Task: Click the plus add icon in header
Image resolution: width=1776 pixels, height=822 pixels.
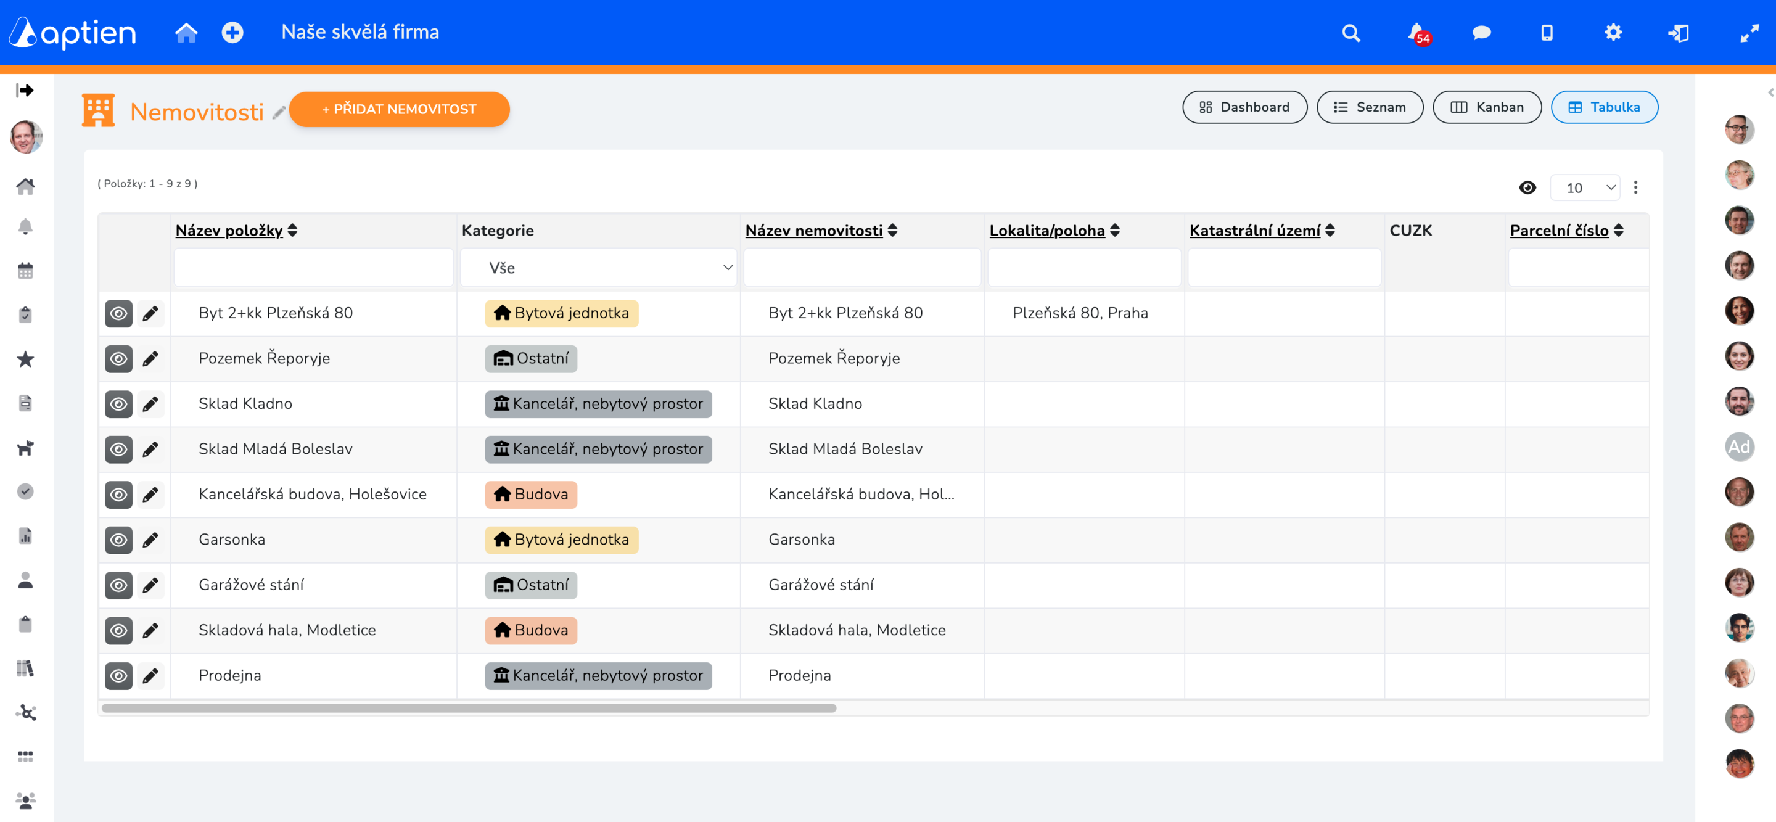Action: pyautogui.click(x=232, y=33)
